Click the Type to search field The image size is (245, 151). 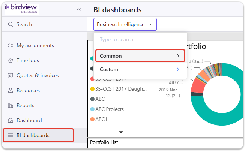(x=140, y=39)
